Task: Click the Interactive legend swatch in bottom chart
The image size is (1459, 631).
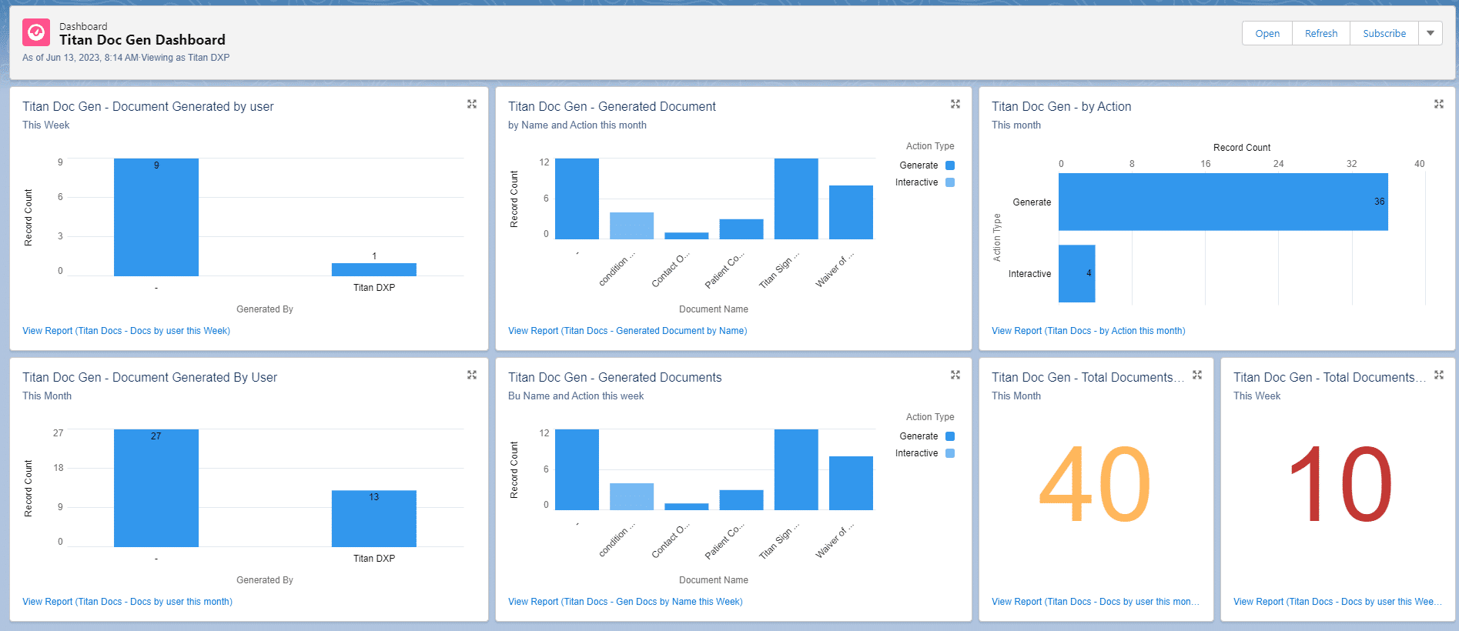Action: pyautogui.click(x=950, y=453)
